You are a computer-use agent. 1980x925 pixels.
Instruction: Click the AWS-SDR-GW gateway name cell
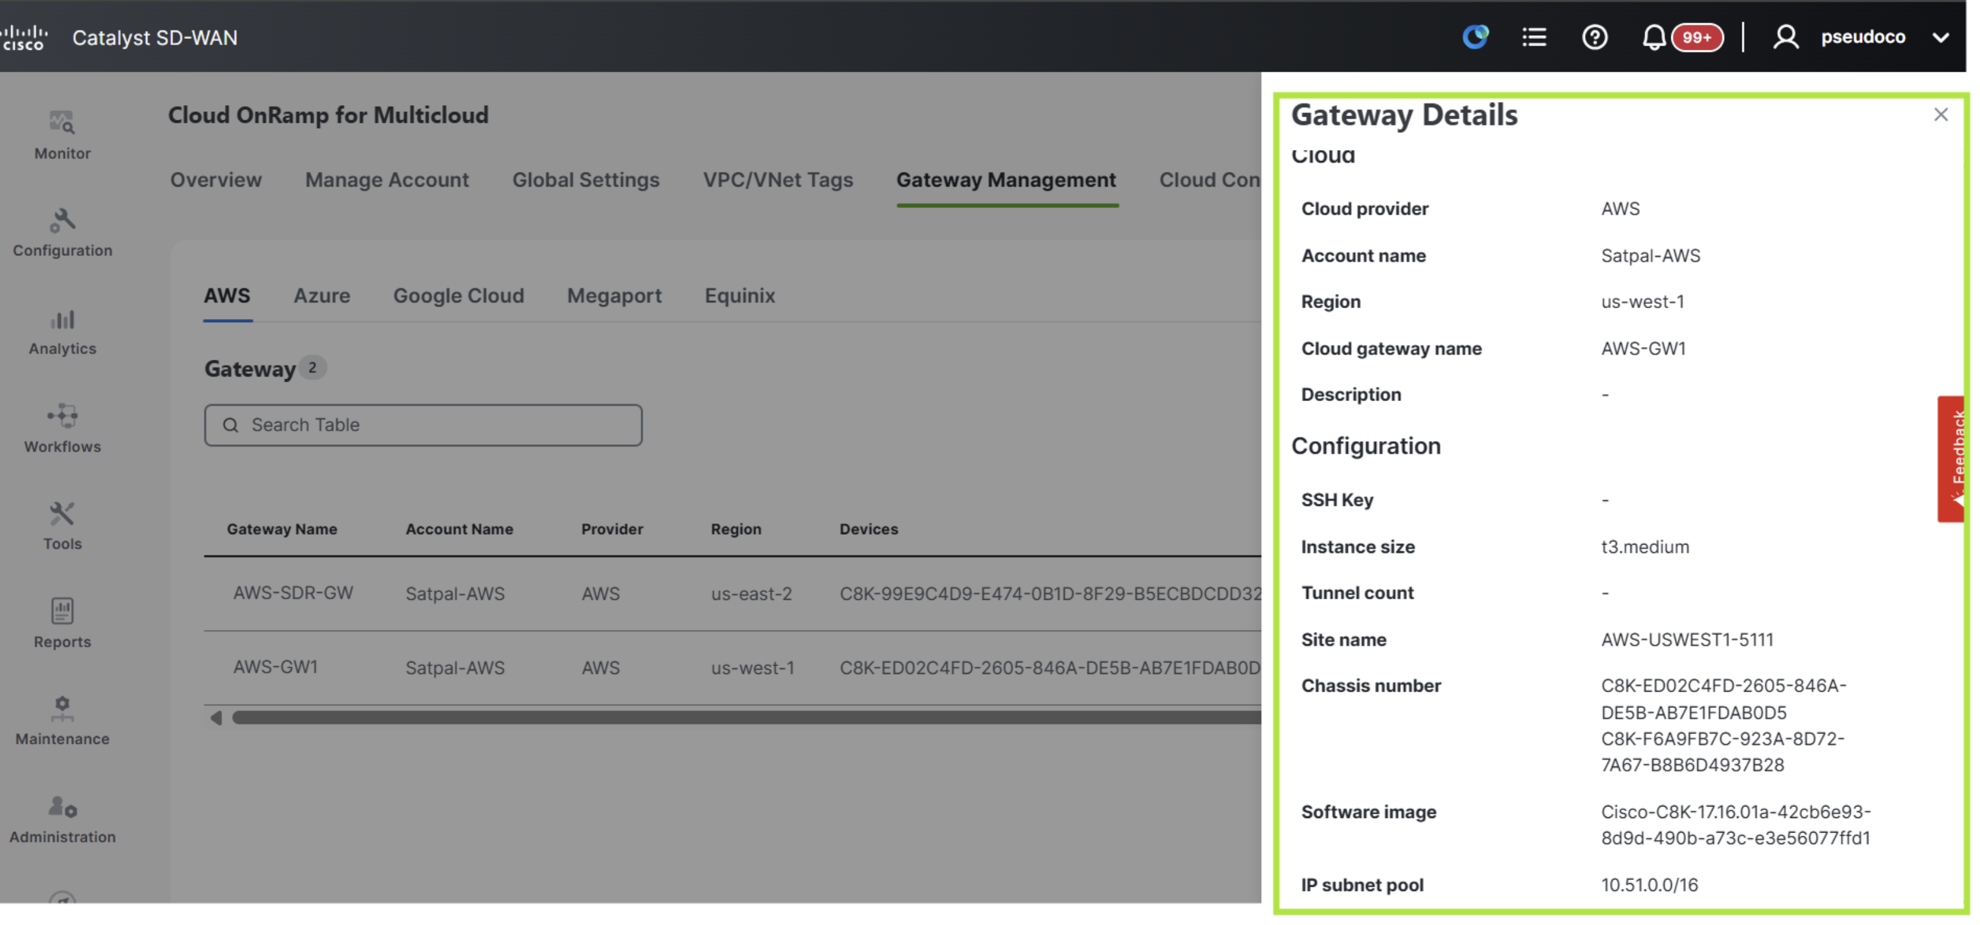(293, 593)
